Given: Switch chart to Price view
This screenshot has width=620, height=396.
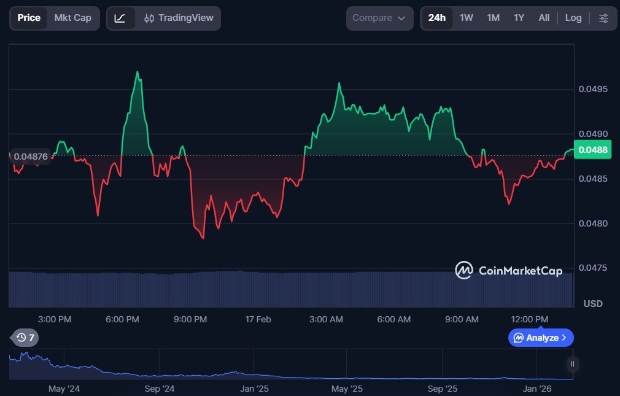Looking at the screenshot, I should [29, 18].
